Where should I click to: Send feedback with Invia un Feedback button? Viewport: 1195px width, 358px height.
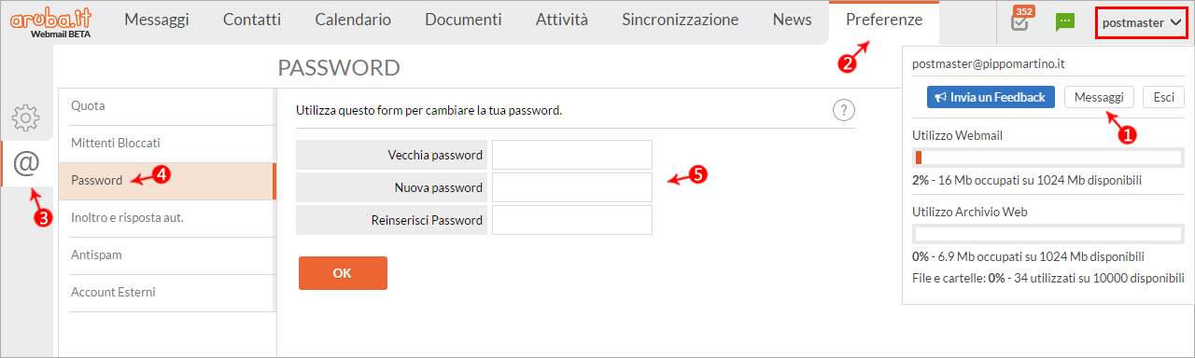click(x=991, y=97)
